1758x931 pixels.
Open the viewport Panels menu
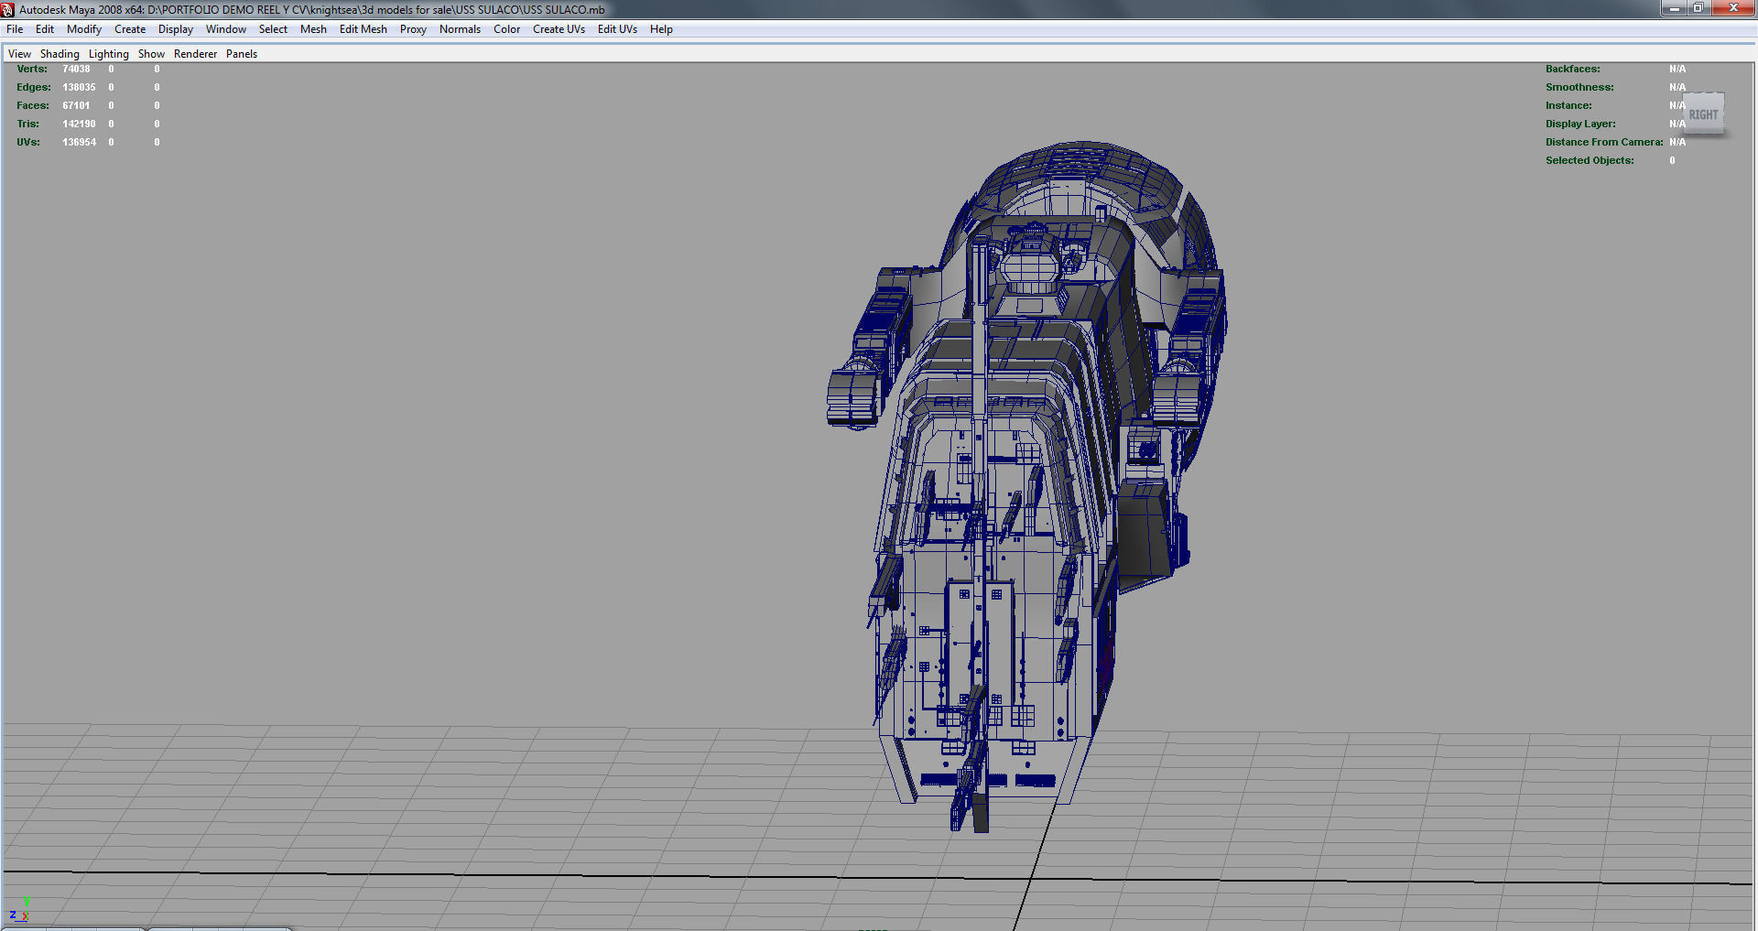pos(242,54)
